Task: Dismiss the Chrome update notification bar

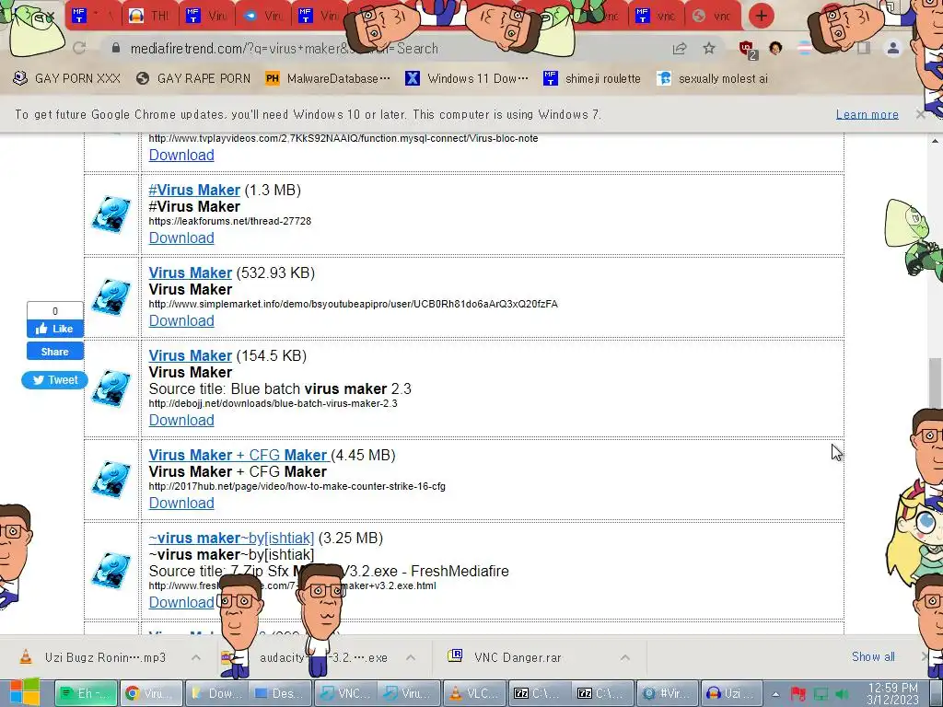Action: pos(920,114)
